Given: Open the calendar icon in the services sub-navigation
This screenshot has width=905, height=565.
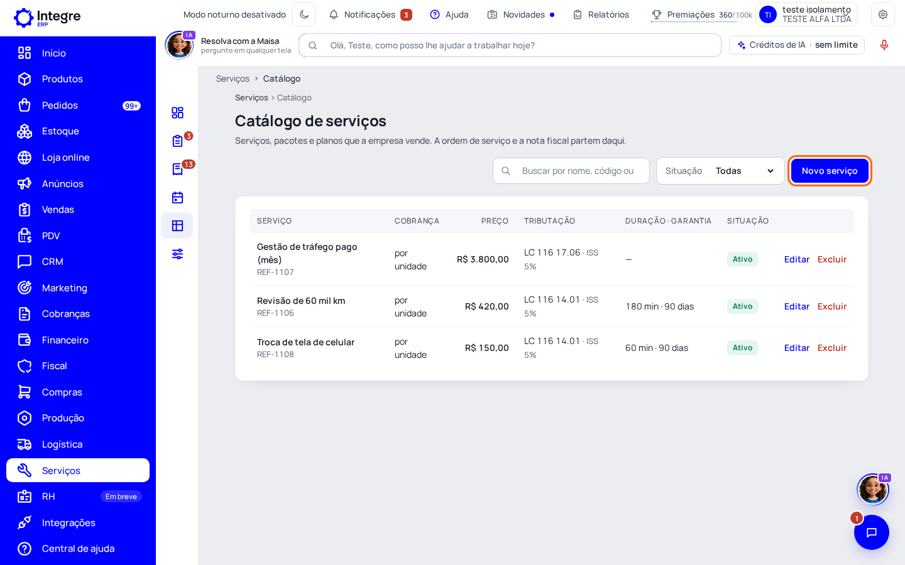Looking at the screenshot, I should point(177,198).
